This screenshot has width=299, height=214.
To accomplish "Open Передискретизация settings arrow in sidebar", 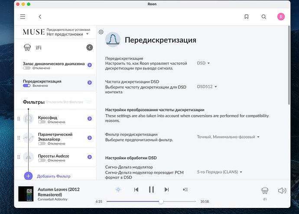I will point(90,82).
